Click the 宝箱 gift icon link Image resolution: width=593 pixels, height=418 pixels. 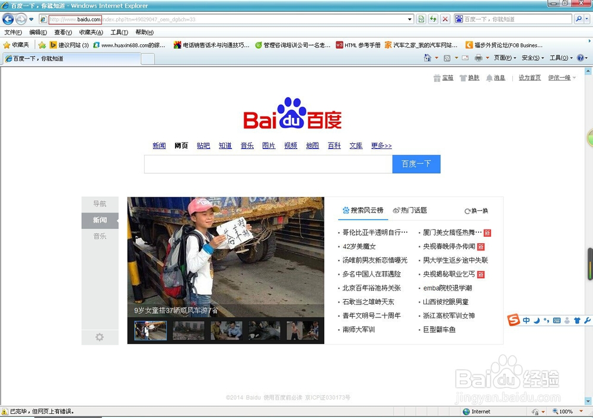point(443,78)
